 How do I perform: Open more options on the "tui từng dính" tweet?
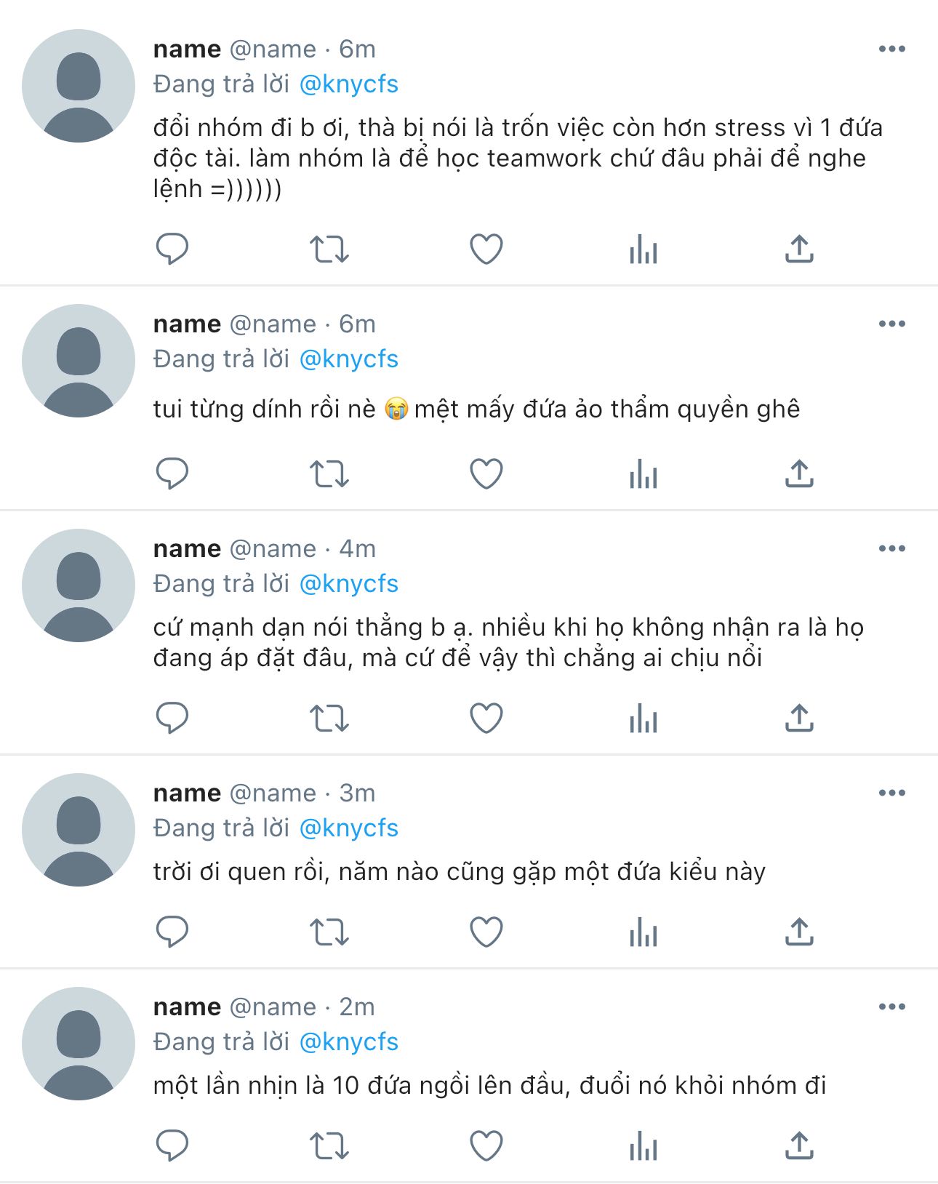[891, 324]
